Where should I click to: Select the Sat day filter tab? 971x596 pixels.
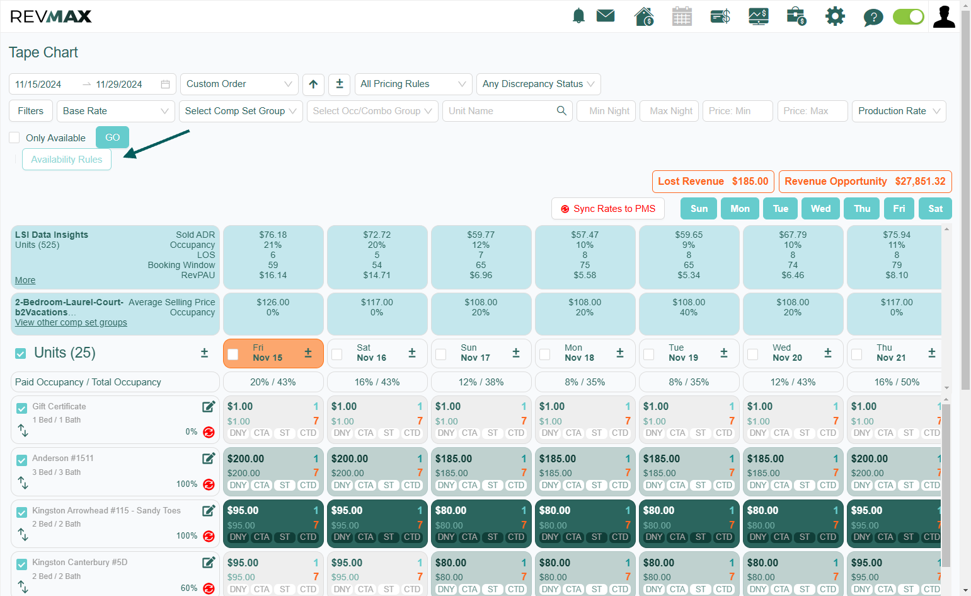(936, 209)
